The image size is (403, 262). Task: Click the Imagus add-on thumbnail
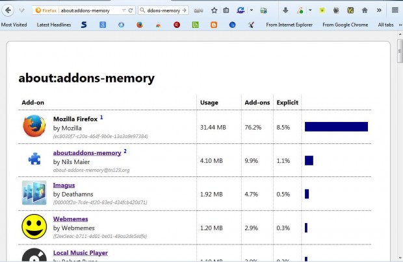pos(34,193)
